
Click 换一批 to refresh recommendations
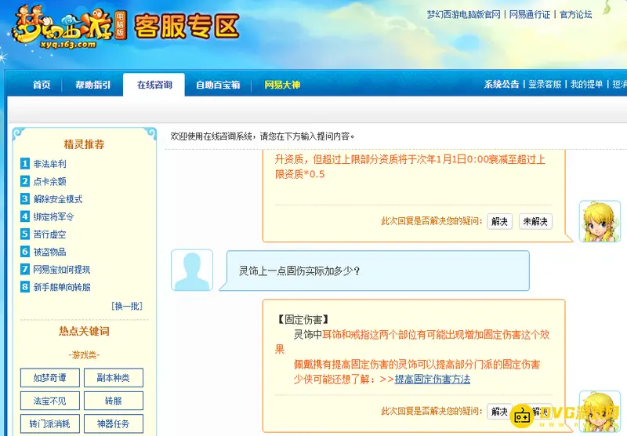point(127,306)
